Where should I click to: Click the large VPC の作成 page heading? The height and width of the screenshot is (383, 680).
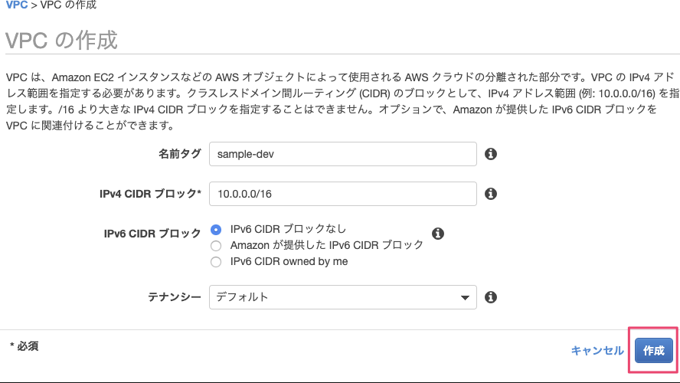tap(61, 40)
